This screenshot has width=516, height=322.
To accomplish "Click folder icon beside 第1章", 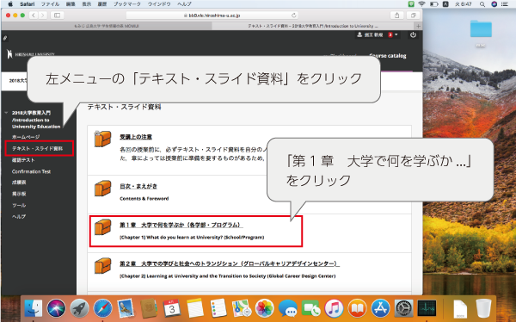I will click(102, 227).
